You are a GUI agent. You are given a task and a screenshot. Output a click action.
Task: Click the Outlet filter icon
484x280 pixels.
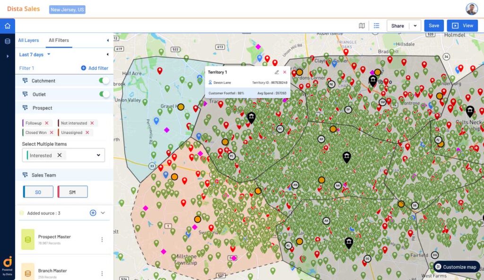pyautogui.click(x=25, y=94)
